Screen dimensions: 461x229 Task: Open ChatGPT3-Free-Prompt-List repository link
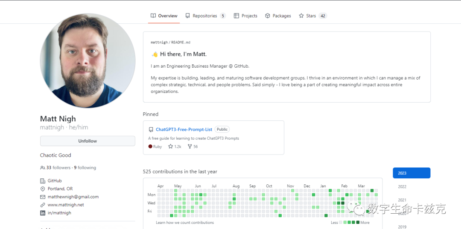click(184, 129)
